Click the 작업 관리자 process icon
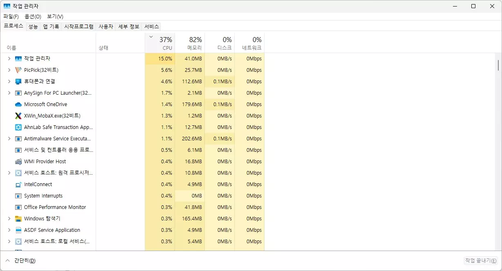This screenshot has width=502, height=271. (x=18, y=59)
